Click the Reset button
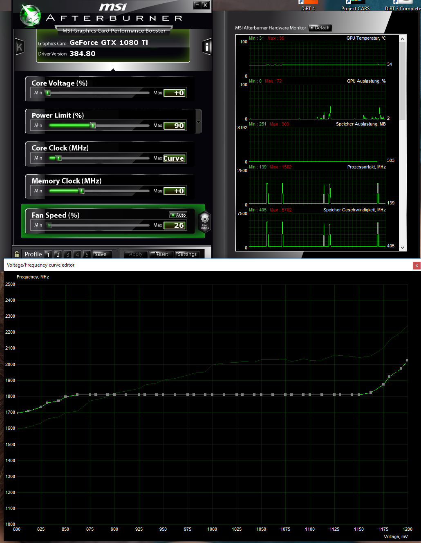Viewport: 421px width, 543px height. coord(161,254)
